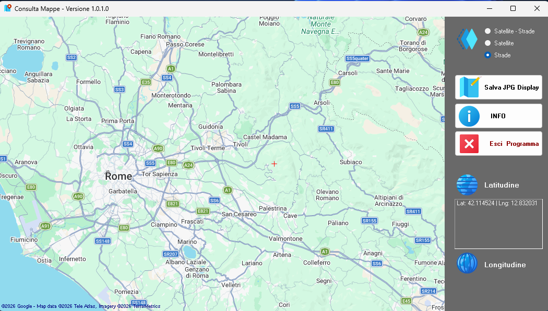
Task: Click the Monterotondo town label
Action: (171, 95)
